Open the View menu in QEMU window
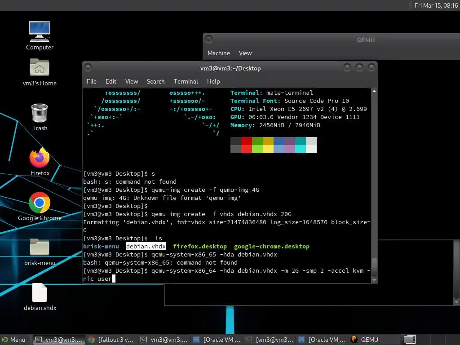The height and width of the screenshot is (345, 460). [x=245, y=53]
